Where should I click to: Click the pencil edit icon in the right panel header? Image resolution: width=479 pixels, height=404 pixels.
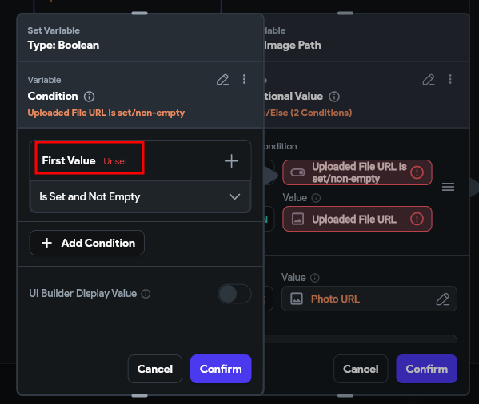(x=429, y=80)
